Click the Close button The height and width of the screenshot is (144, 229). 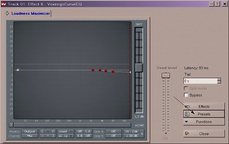204,134
